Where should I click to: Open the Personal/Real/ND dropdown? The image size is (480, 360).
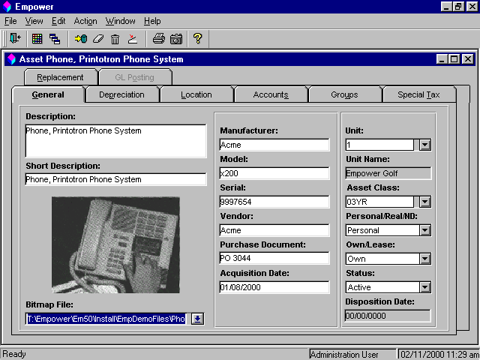click(425, 230)
